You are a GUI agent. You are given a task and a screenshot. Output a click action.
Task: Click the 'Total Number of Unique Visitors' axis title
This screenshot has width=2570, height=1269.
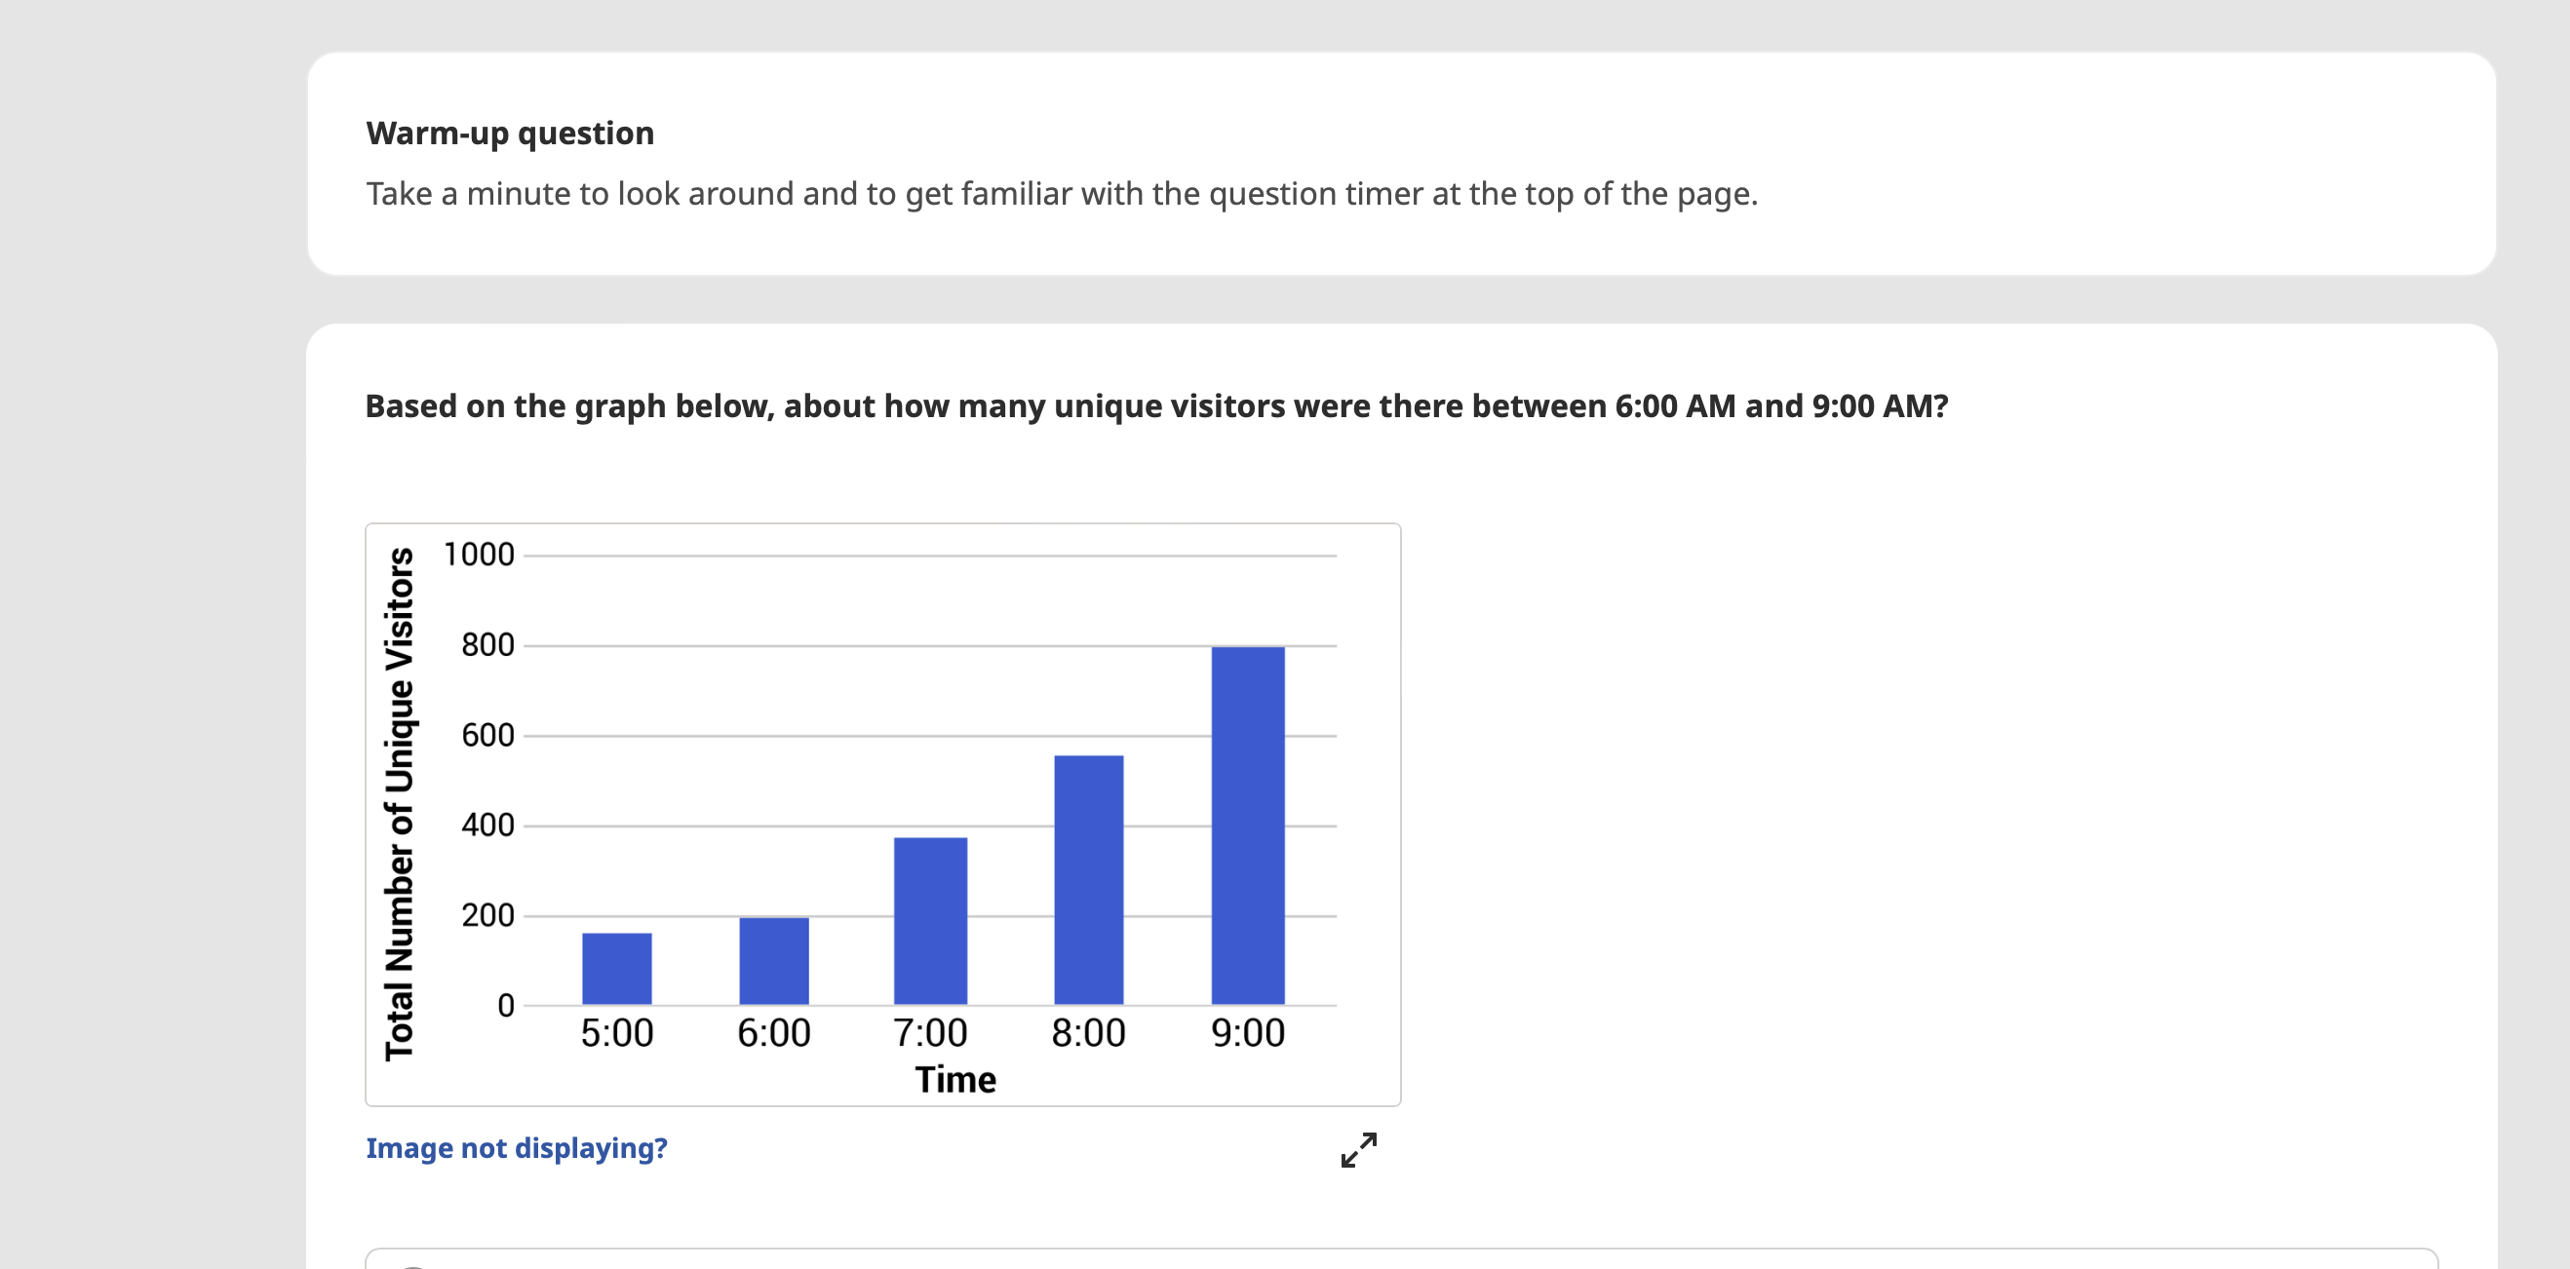pyautogui.click(x=399, y=803)
